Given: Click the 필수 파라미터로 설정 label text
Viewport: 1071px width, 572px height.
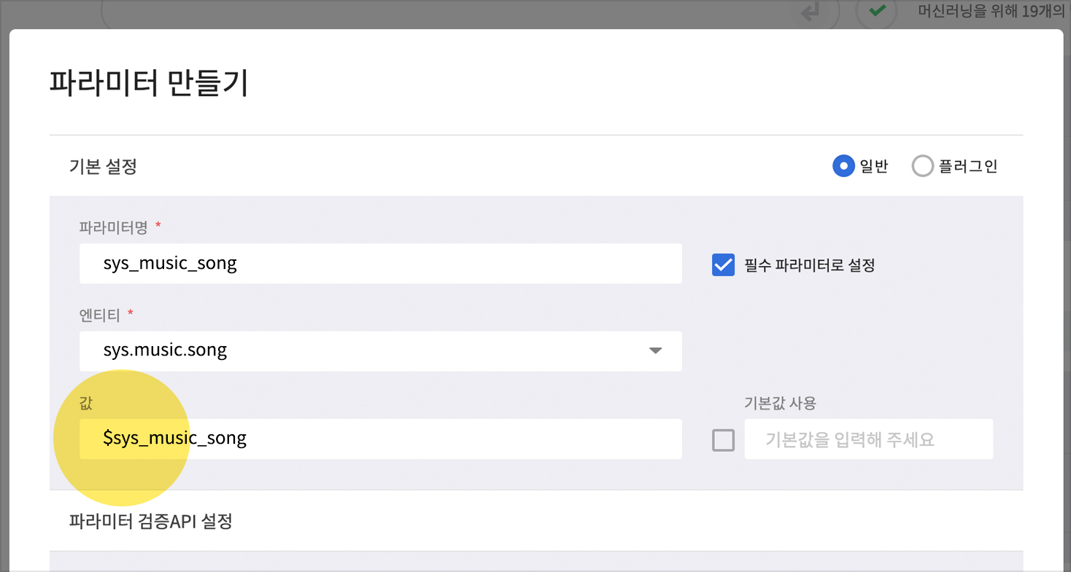Looking at the screenshot, I should (x=809, y=265).
